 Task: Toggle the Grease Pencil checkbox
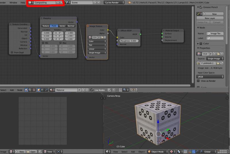pyautogui.click(x=201, y=7)
